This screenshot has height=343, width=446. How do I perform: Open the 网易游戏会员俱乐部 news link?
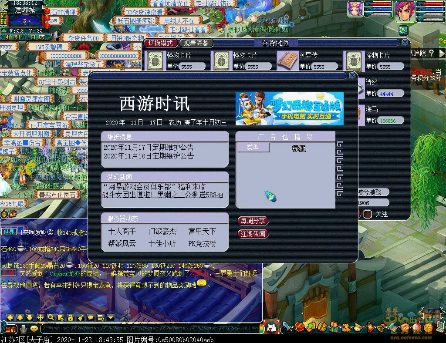pos(154,187)
